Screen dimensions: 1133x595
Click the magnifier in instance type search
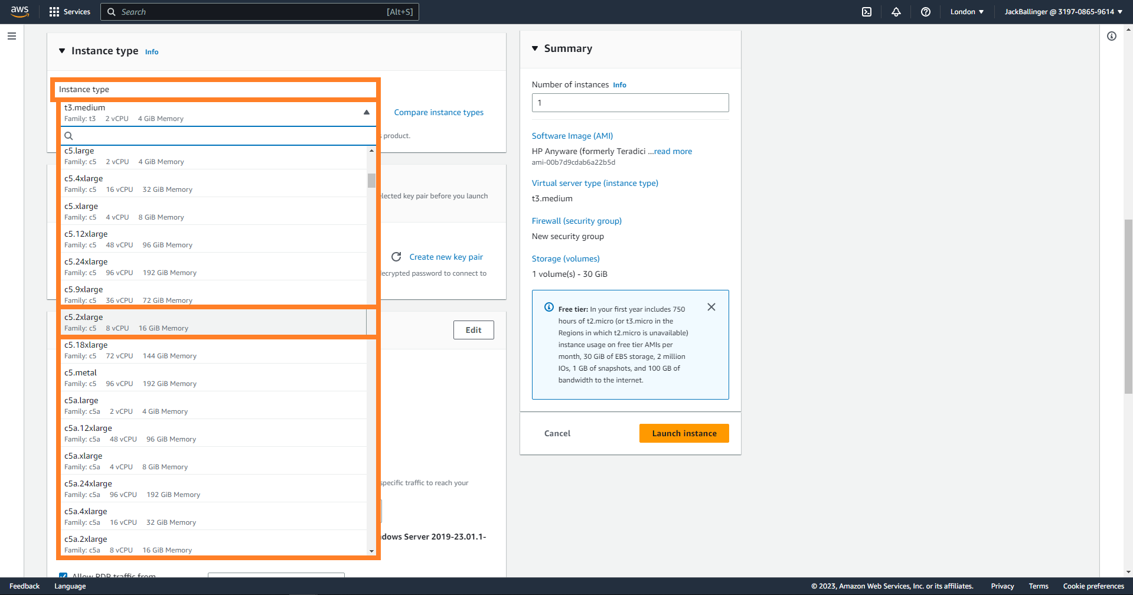coord(68,136)
